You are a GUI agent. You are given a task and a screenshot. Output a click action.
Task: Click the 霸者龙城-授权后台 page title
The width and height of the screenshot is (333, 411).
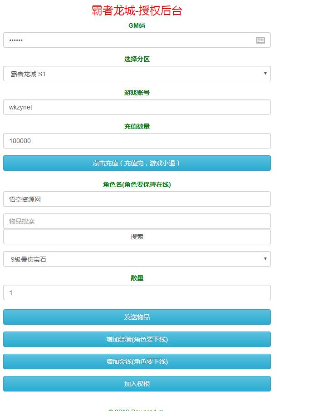(137, 11)
